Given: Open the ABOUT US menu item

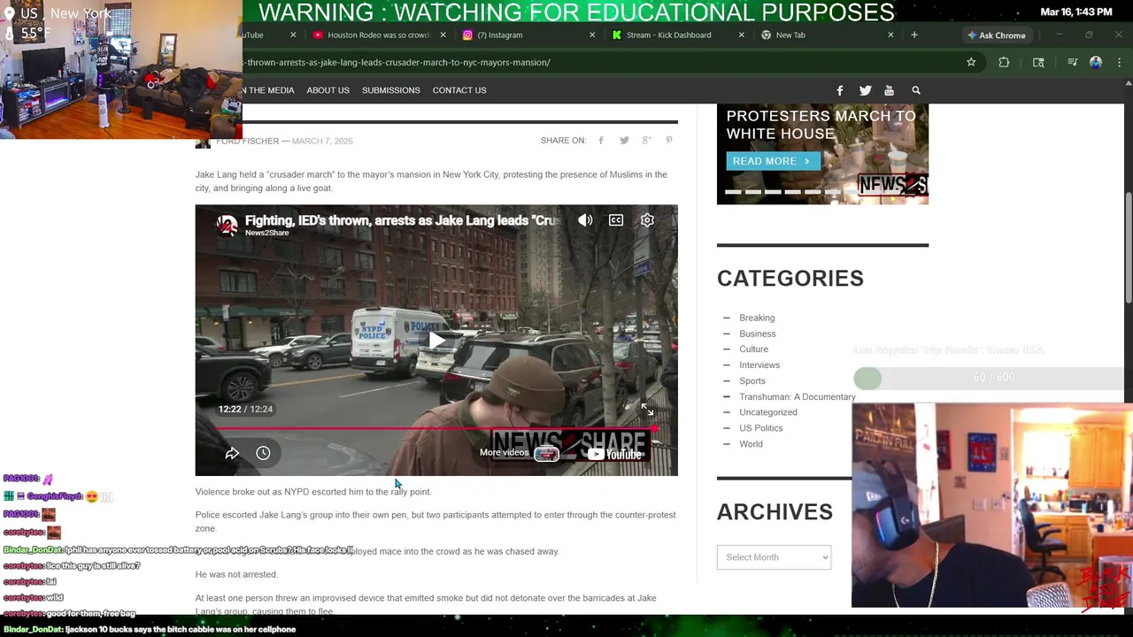Looking at the screenshot, I should pos(328,90).
